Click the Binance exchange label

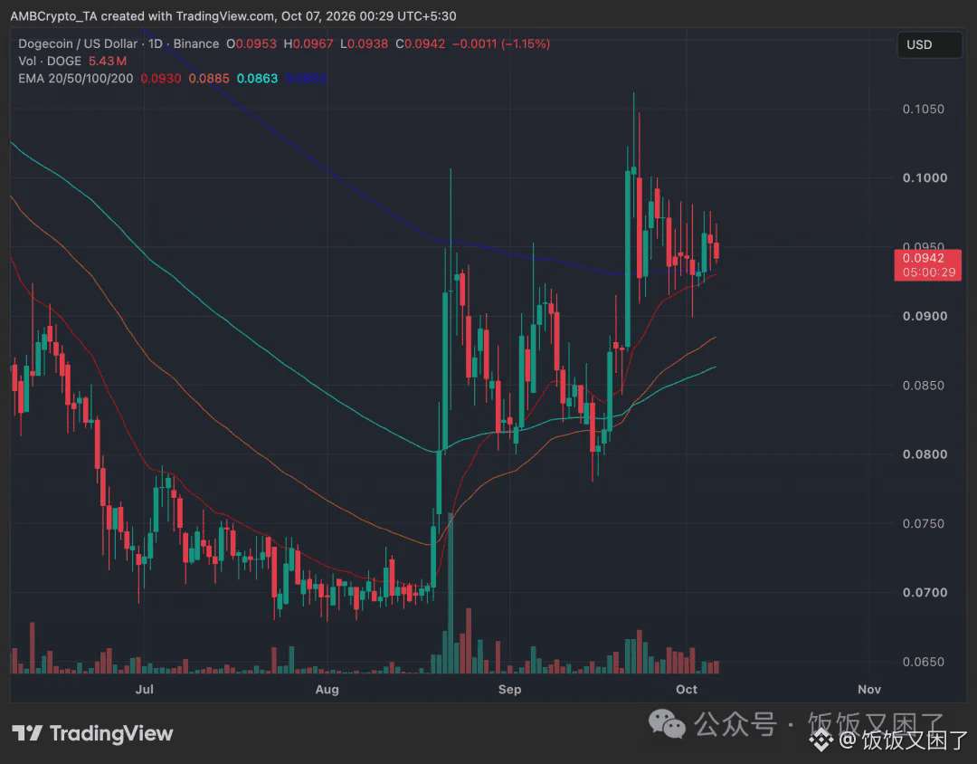coord(196,43)
